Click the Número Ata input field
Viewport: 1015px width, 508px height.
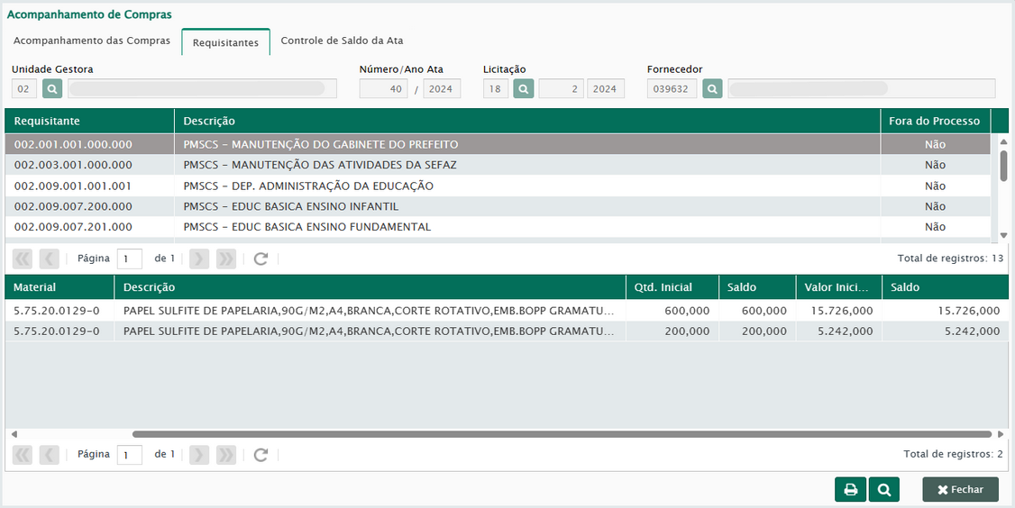pos(383,88)
